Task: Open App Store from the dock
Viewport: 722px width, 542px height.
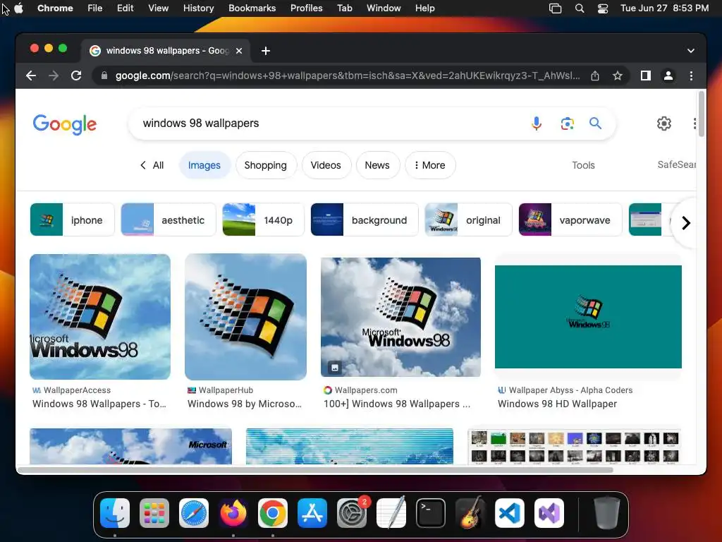Action: tap(312, 513)
